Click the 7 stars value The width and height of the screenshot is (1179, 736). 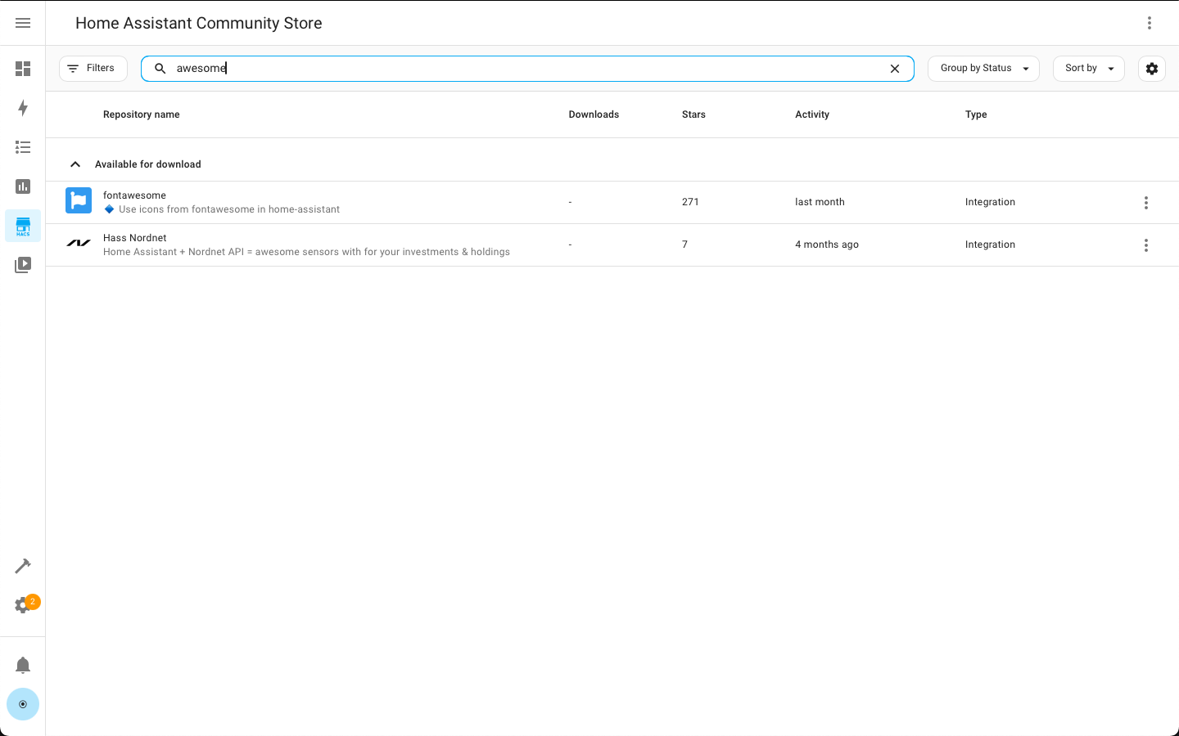pyautogui.click(x=685, y=245)
